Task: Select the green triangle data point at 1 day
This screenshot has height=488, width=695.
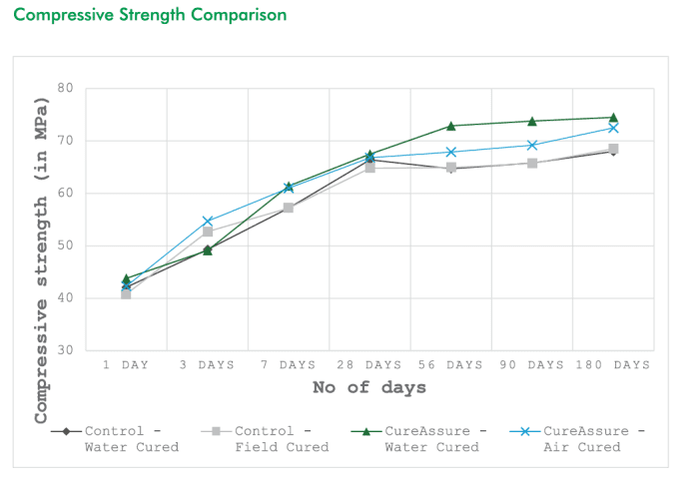Action: [x=126, y=278]
